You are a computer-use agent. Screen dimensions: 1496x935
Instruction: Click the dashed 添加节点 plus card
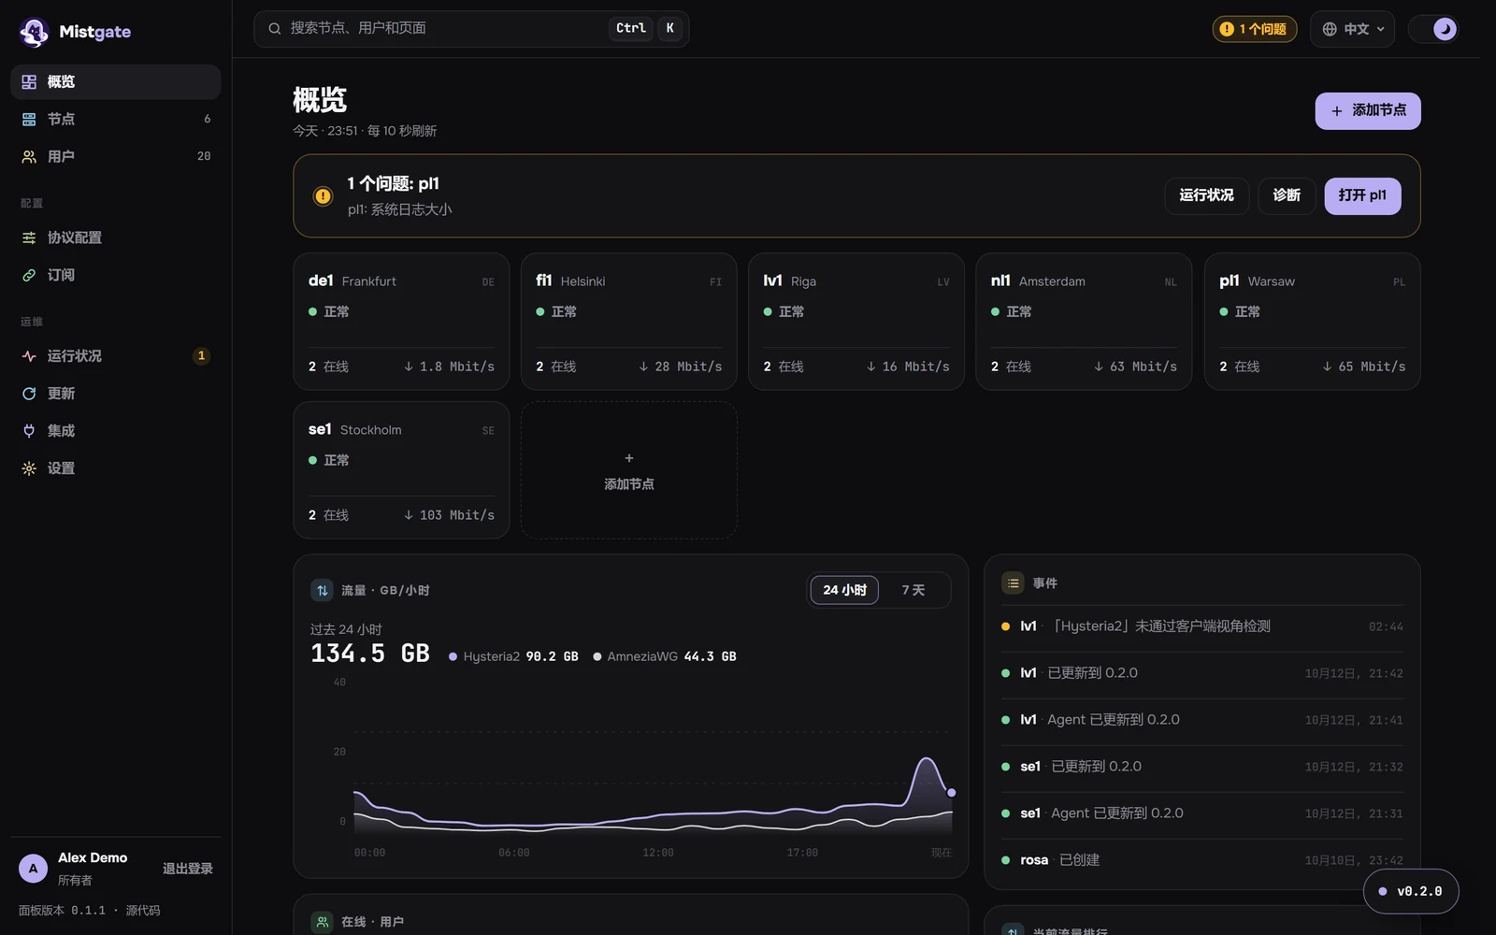[628, 470]
